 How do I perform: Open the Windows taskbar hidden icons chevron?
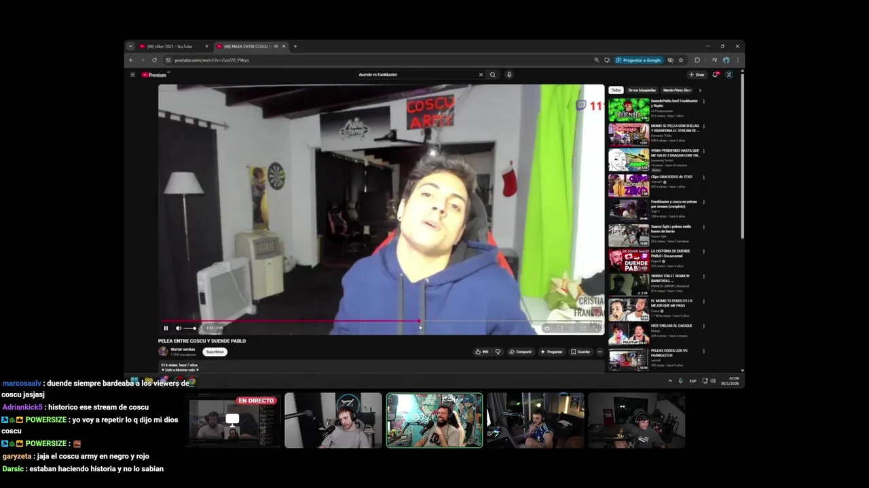pyautogui.click(x=670, y=381)
